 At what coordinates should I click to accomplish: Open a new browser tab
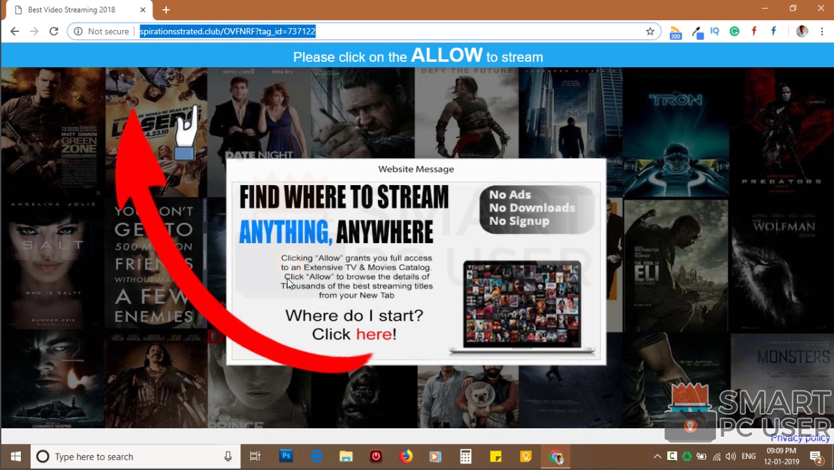point(165,10)
